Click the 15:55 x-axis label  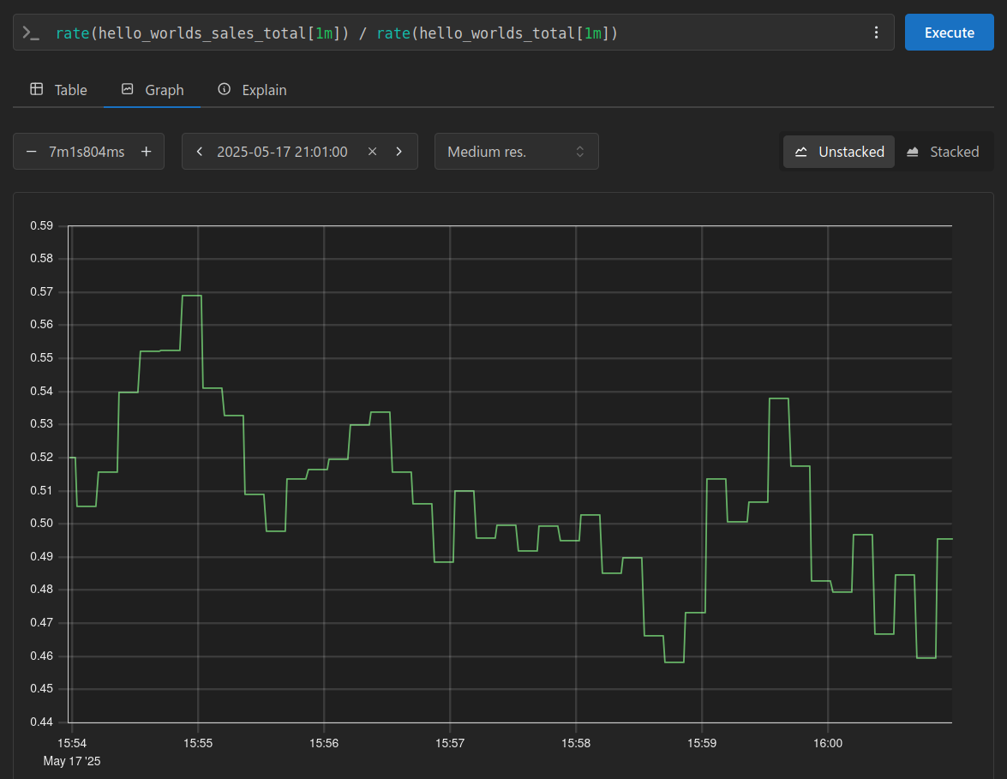click(198, 743)
